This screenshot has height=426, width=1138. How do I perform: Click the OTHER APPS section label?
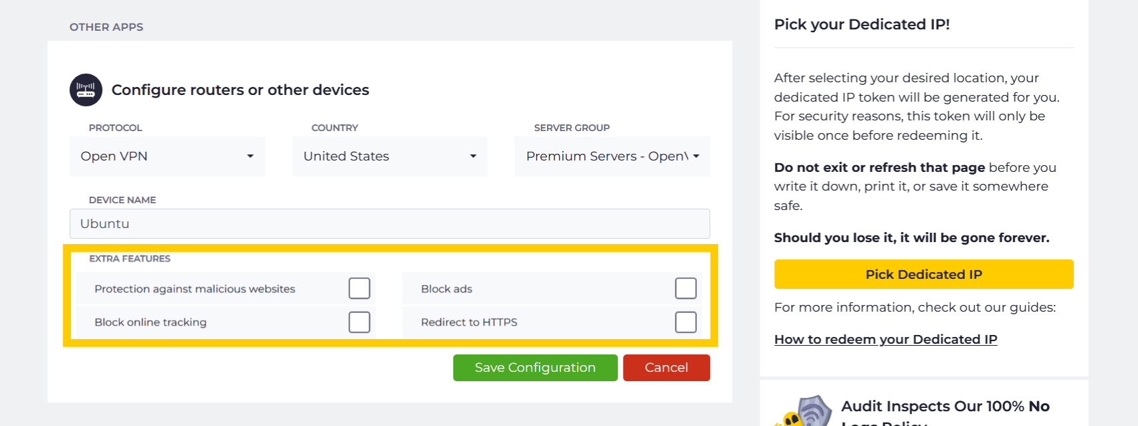coord(106,27)
